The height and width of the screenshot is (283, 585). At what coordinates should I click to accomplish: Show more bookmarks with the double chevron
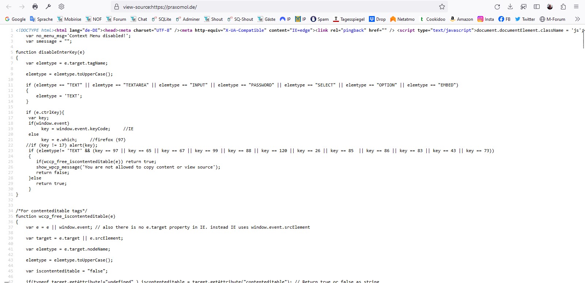577,19
